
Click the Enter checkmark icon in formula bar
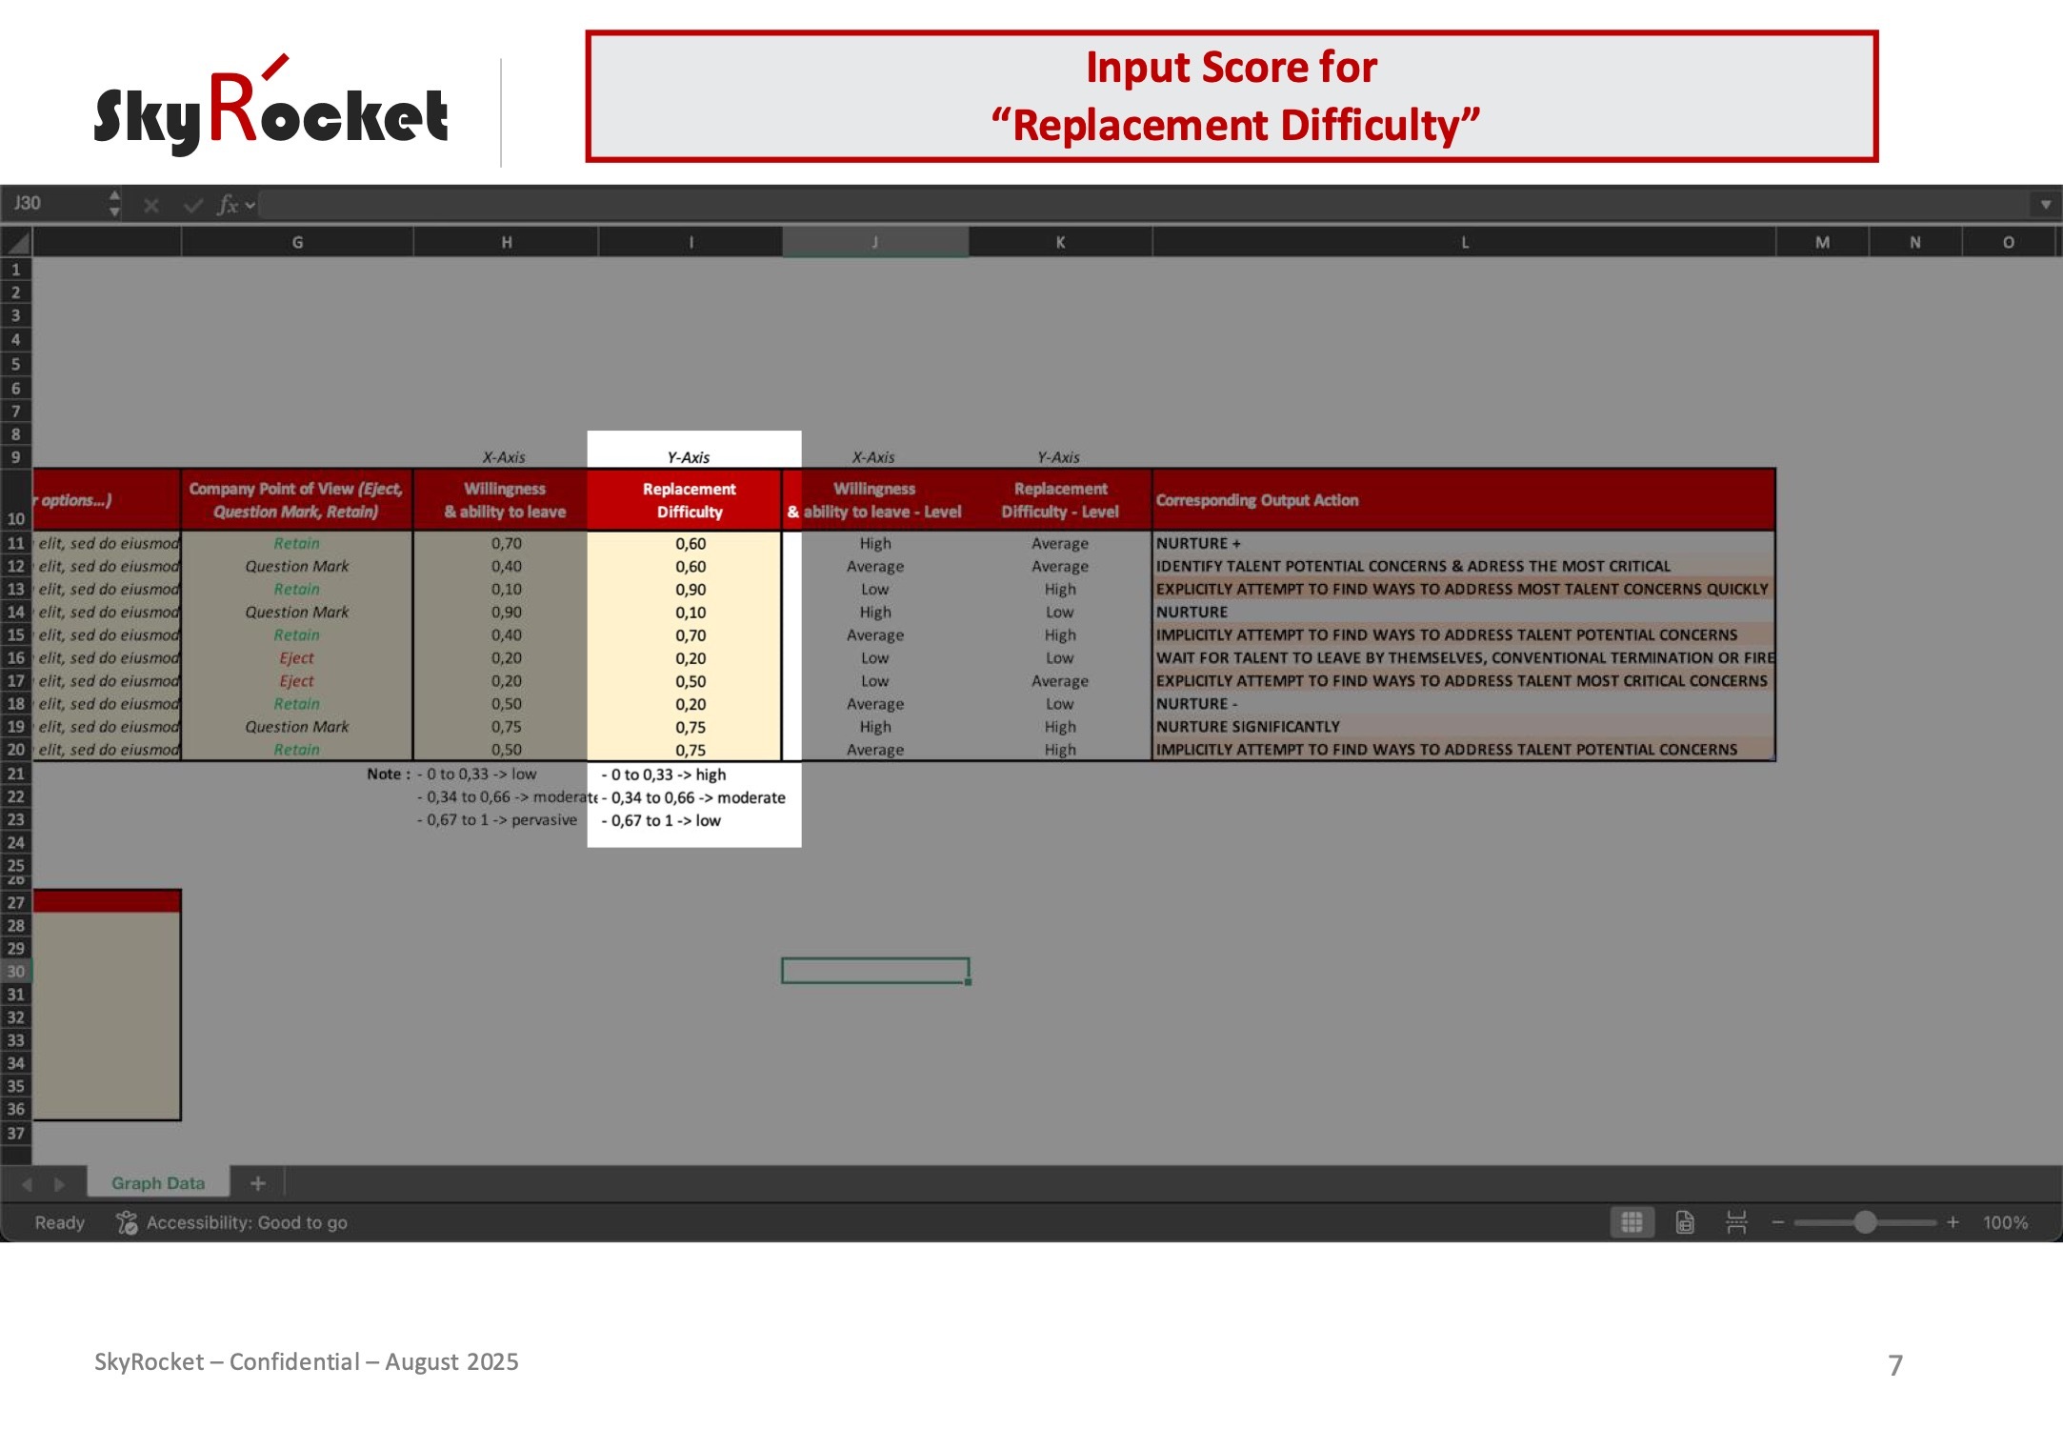tap(191, 203)
